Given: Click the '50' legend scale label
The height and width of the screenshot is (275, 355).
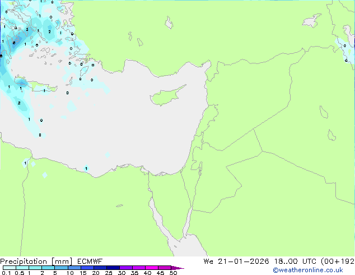Looking at the screenshot, I should (x=173, y=273).
